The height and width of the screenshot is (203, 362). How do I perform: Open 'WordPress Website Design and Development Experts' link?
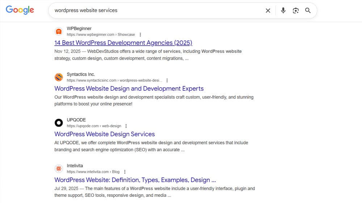[129, 88]
